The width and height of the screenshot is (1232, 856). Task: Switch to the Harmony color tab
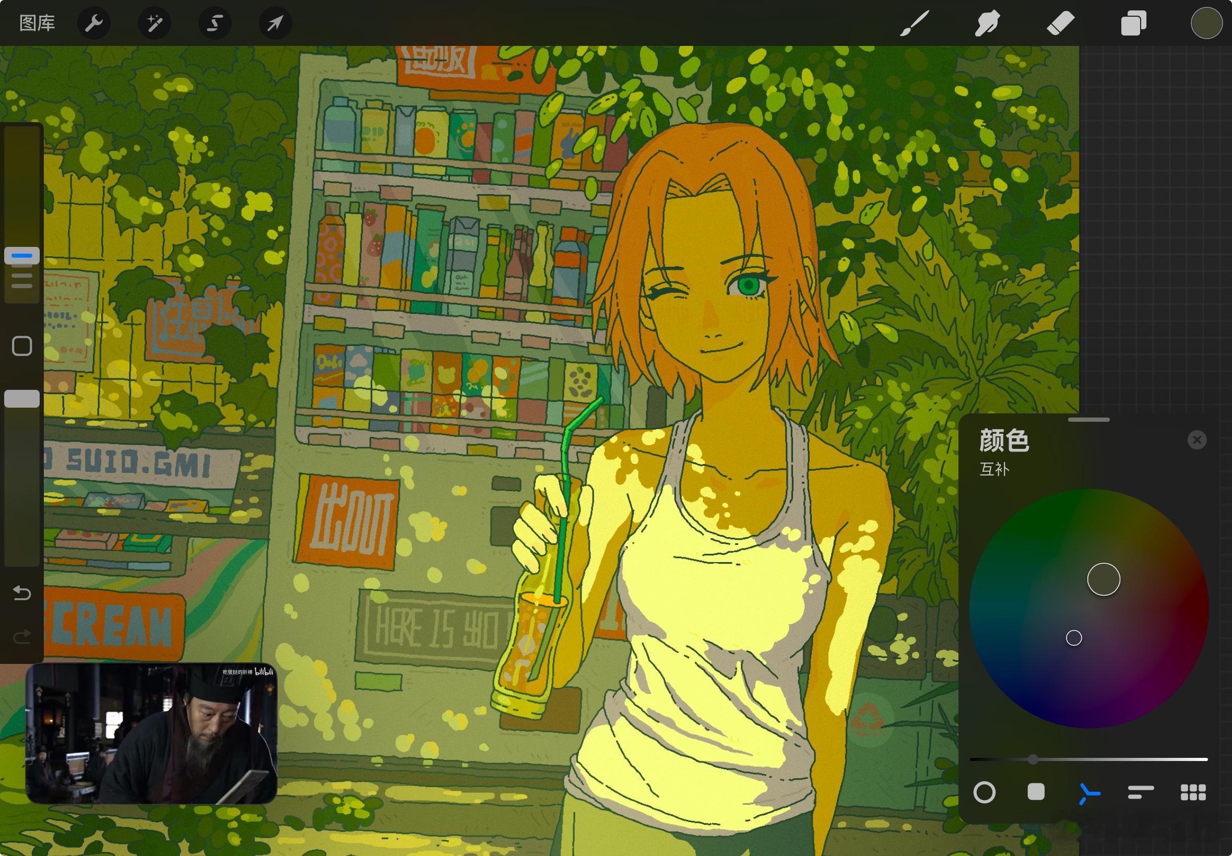pos(1088,793)
